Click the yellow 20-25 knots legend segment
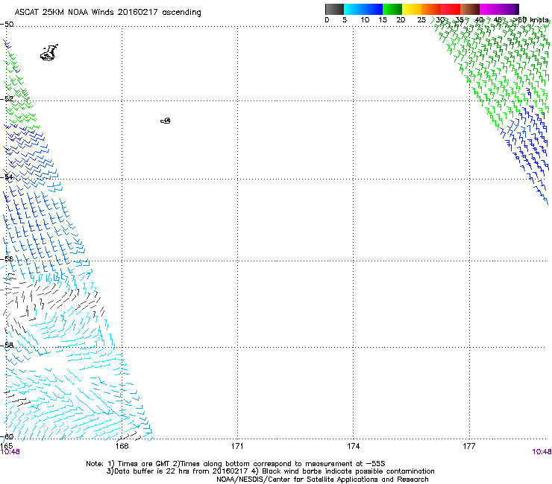 click(x=412, y=9)
